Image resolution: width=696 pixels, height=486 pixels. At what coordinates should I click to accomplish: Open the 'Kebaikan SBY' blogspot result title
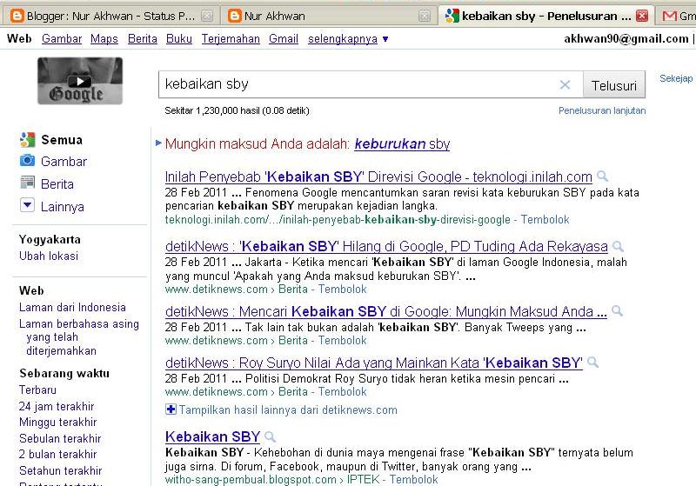pos(212,436)
